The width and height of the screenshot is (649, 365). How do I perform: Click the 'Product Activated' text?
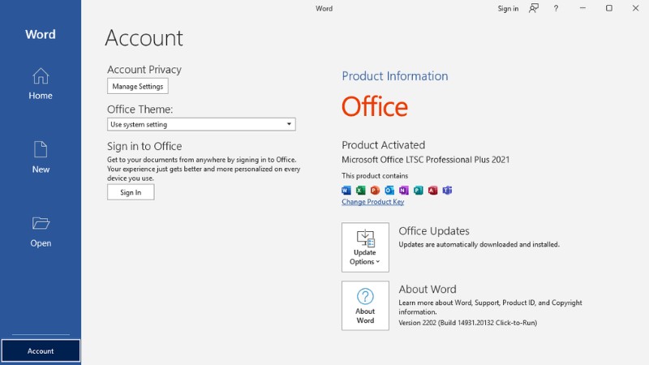(x=383, y=145)
